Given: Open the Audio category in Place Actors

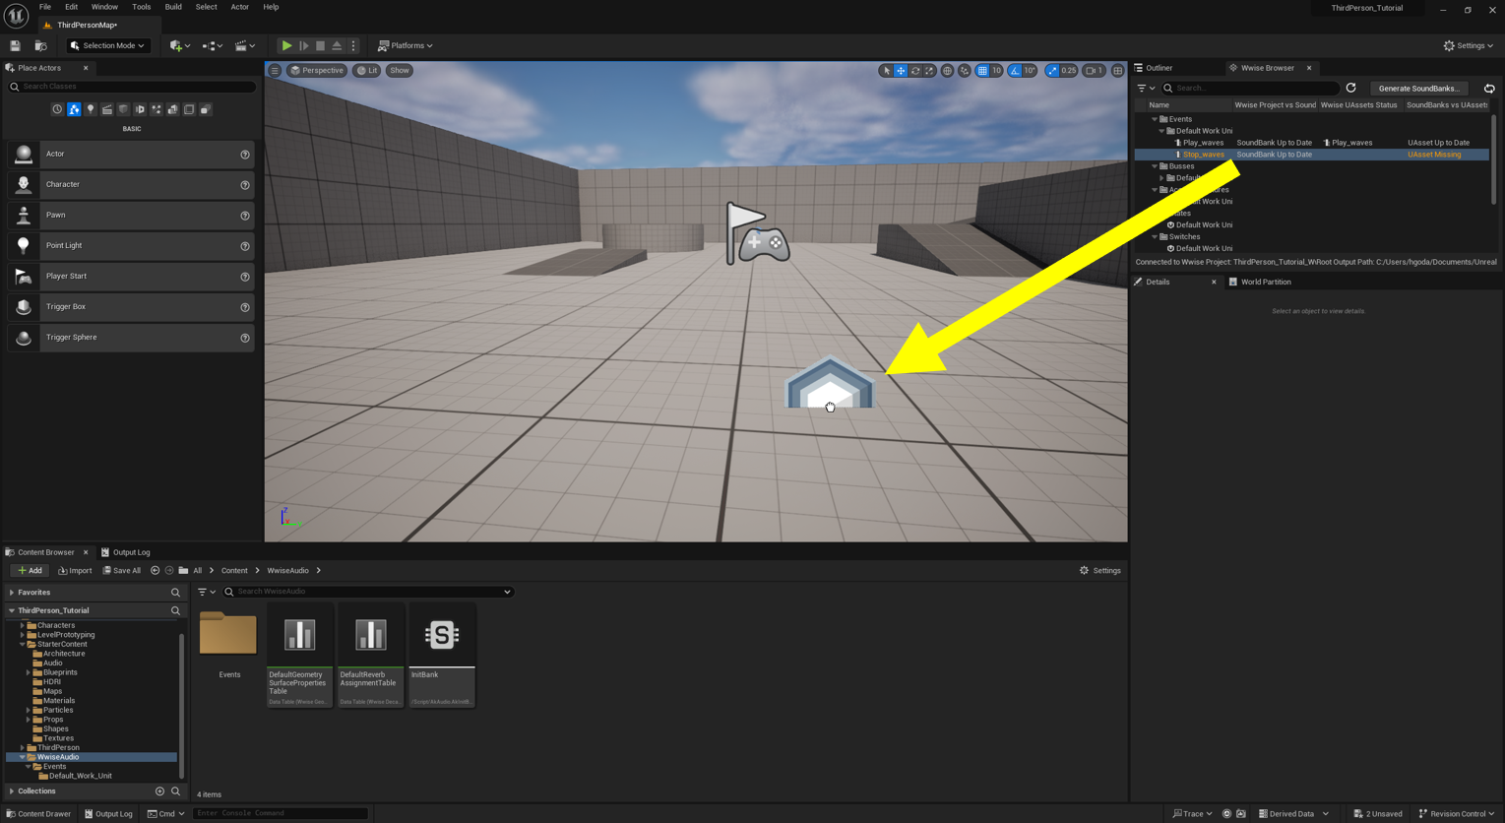Looking at the screenshot, I should click(x=140, y=109).
